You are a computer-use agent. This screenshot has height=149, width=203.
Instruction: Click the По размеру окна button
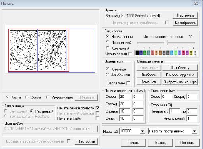[x=180, y=75]
